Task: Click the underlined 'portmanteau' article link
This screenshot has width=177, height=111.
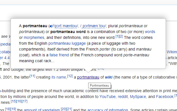Action: (x=88, y=77)
